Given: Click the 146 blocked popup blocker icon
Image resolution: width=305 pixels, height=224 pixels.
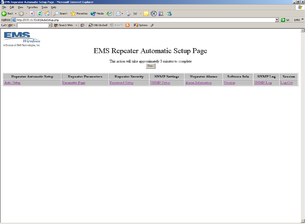Looking at the screenshot, I should click(x=98, y=25).
